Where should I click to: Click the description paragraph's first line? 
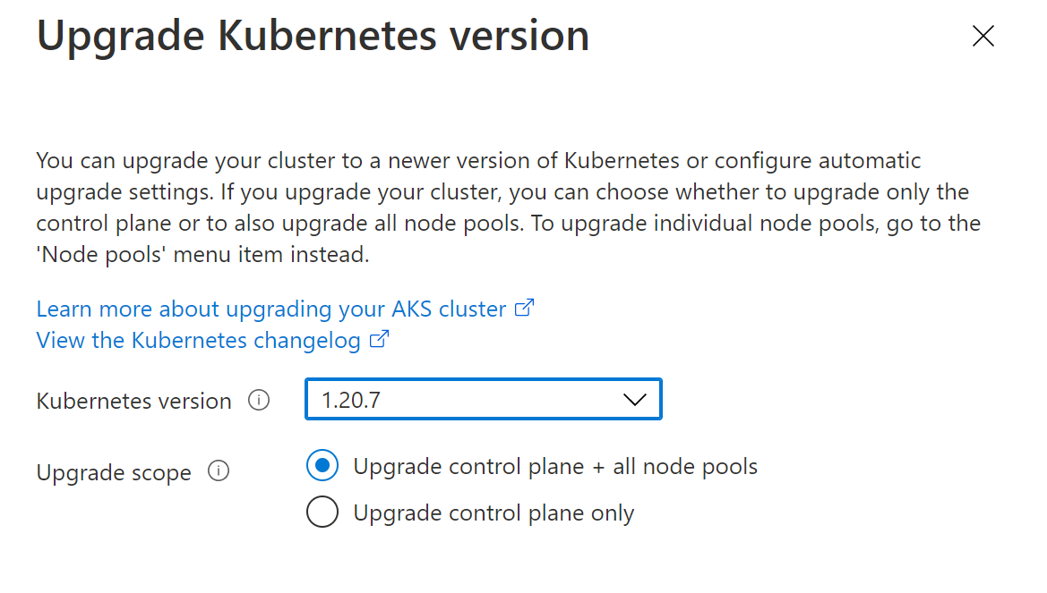coord(478,162)
